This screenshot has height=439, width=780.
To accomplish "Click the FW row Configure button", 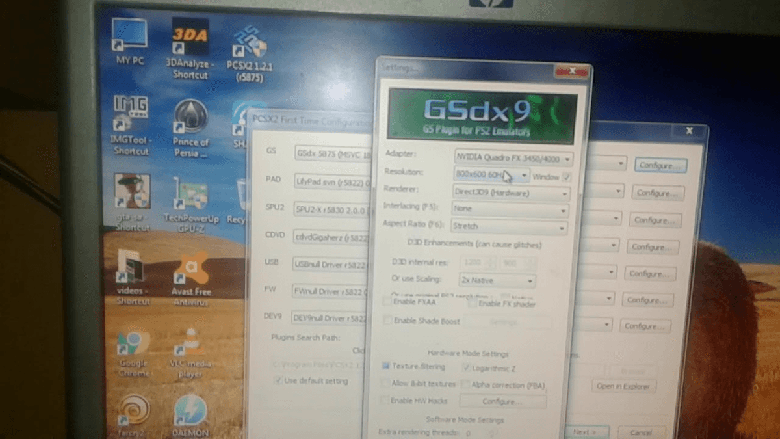I will point(647,300).
